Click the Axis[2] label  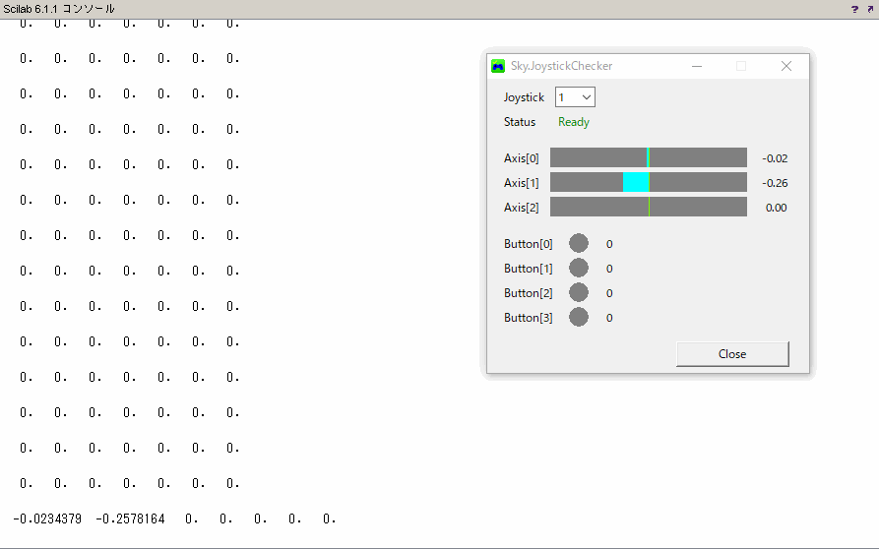(522, 208)
